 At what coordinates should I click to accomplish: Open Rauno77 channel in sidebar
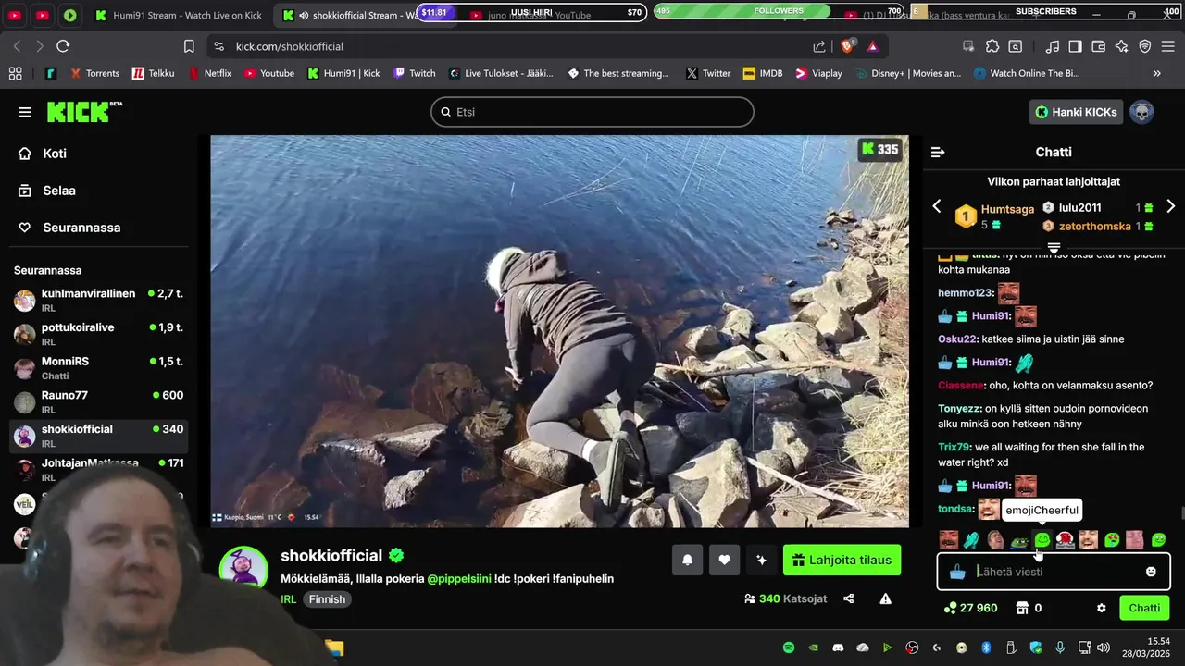[x=98, y=401]
